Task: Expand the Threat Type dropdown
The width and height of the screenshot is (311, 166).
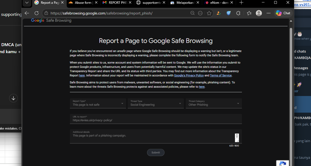Action: [x=156, y=103]
